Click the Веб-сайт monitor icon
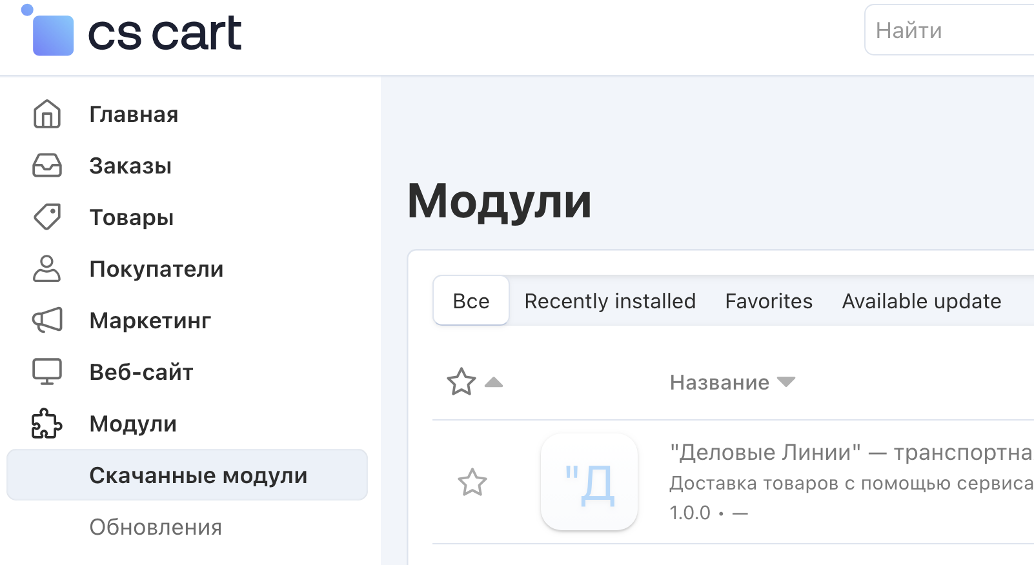The image size is (1034, 565). point(47,372)
